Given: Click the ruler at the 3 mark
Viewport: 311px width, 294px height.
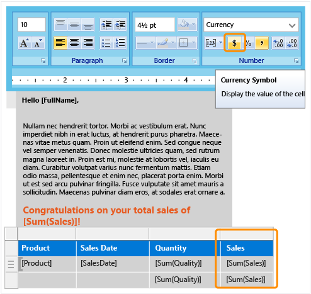Looking at the screenshot, I should pyautogui.click(x=126, y=80).
